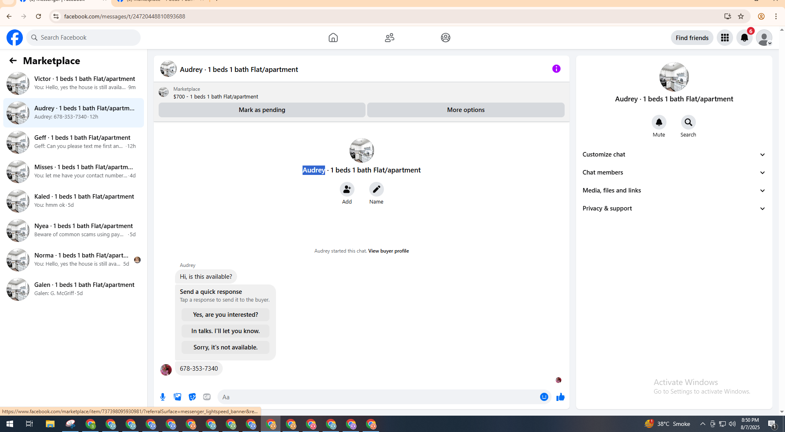785x432 pixels.
Task: Search within the Audrey conversation
Action: click(689, 122)
